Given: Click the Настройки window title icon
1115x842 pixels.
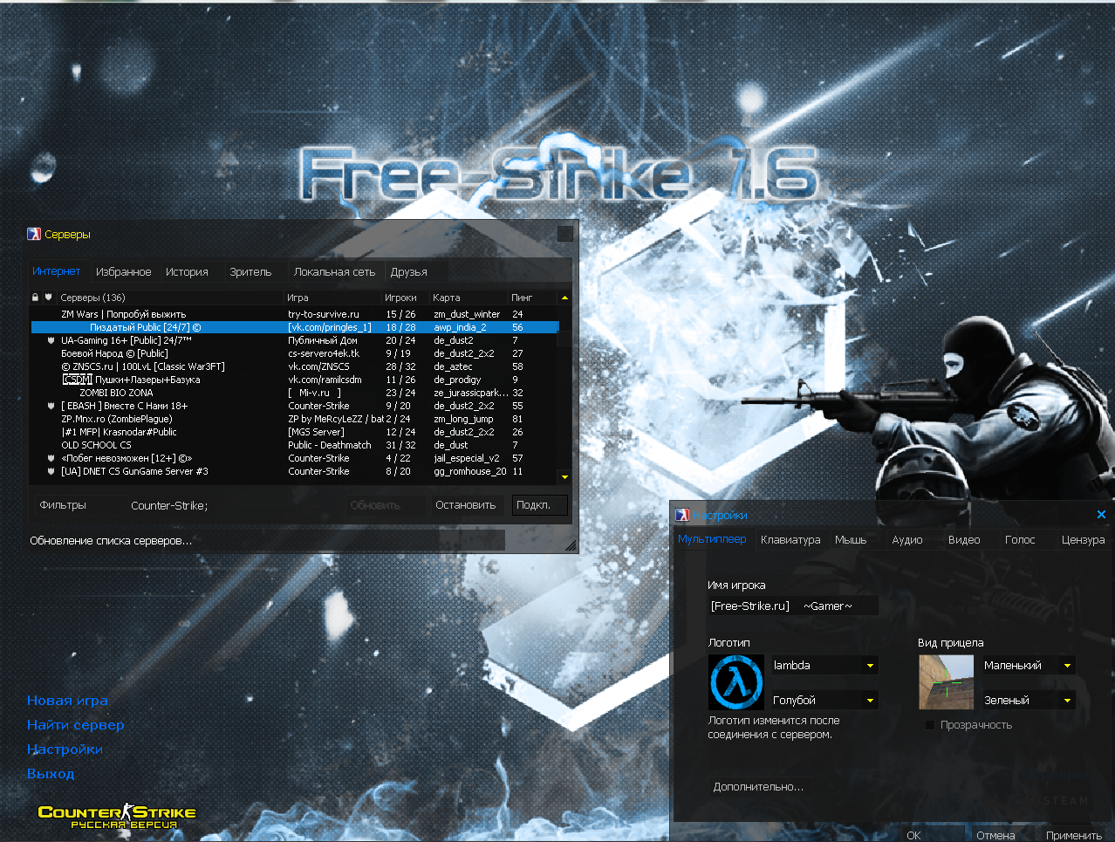Looking at the screenshot, I should pyautogui.click(x=682, y=515).
